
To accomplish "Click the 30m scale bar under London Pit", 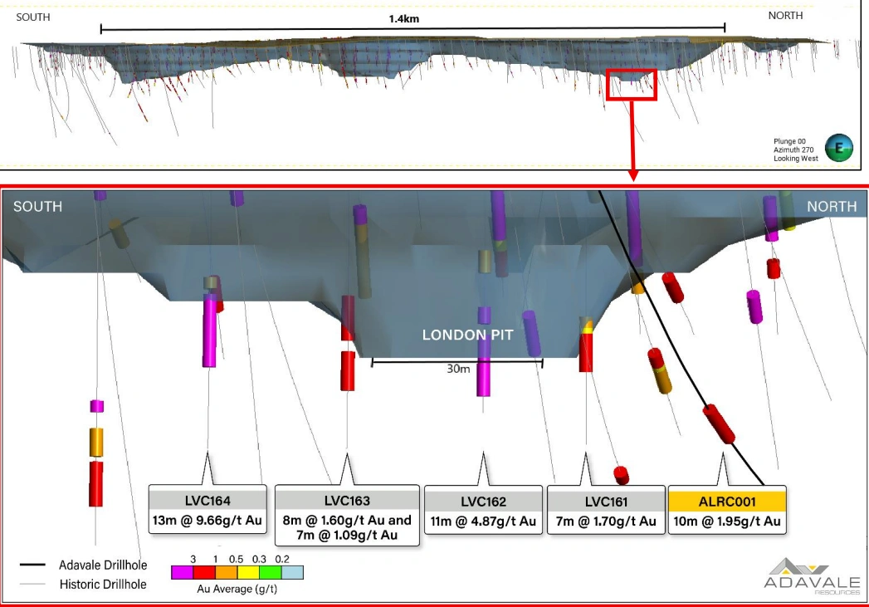I will (x=456, y=362).
